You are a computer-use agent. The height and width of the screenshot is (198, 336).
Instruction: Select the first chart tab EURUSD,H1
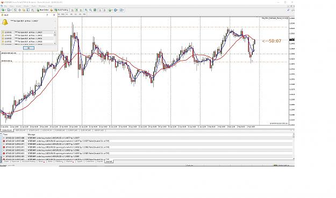tap(7, 130)
